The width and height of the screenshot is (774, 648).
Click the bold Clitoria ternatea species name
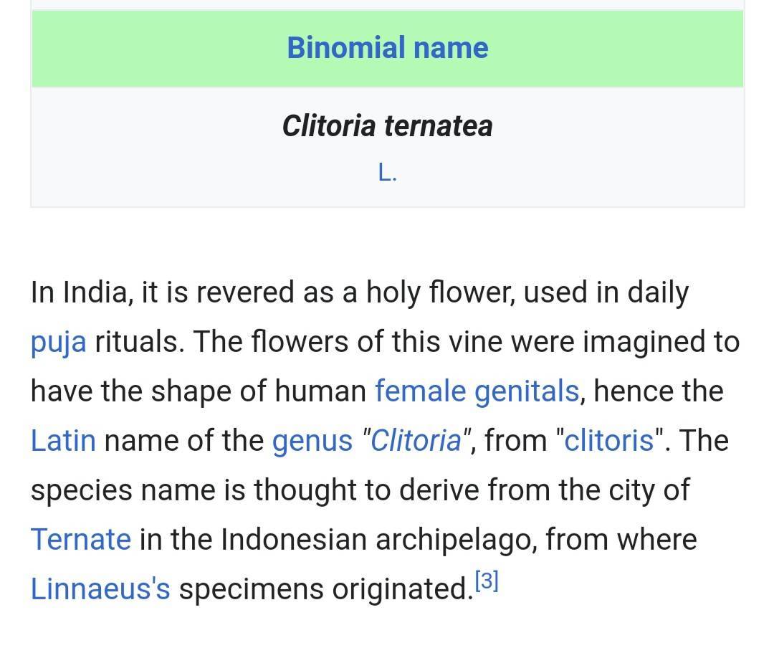point(388,126)
